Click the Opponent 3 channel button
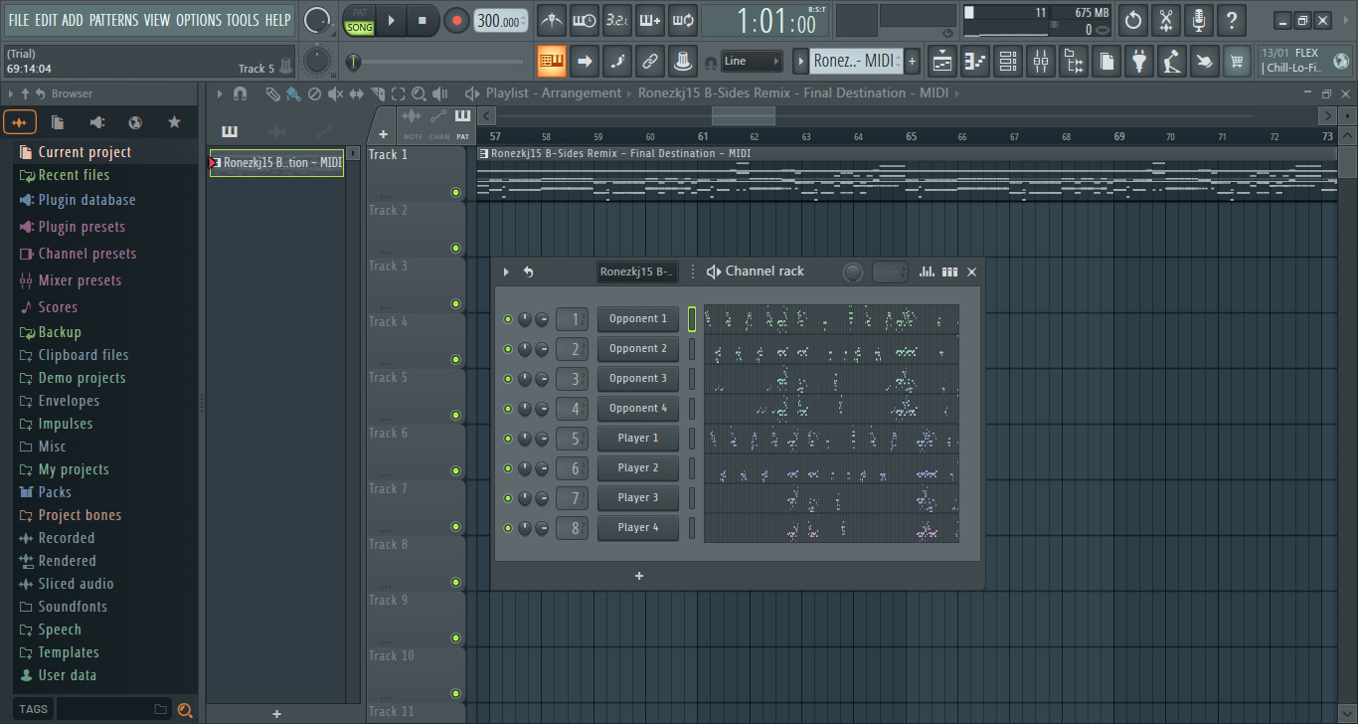The image size is (1358, 724). point(638,379)
